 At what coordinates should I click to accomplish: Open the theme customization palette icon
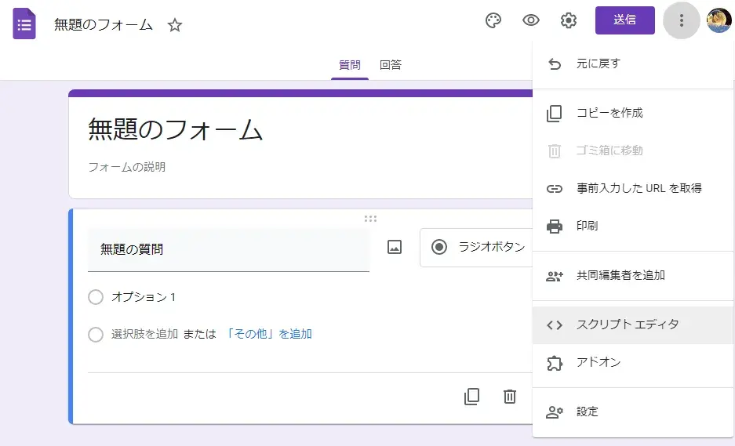[493, 20]
